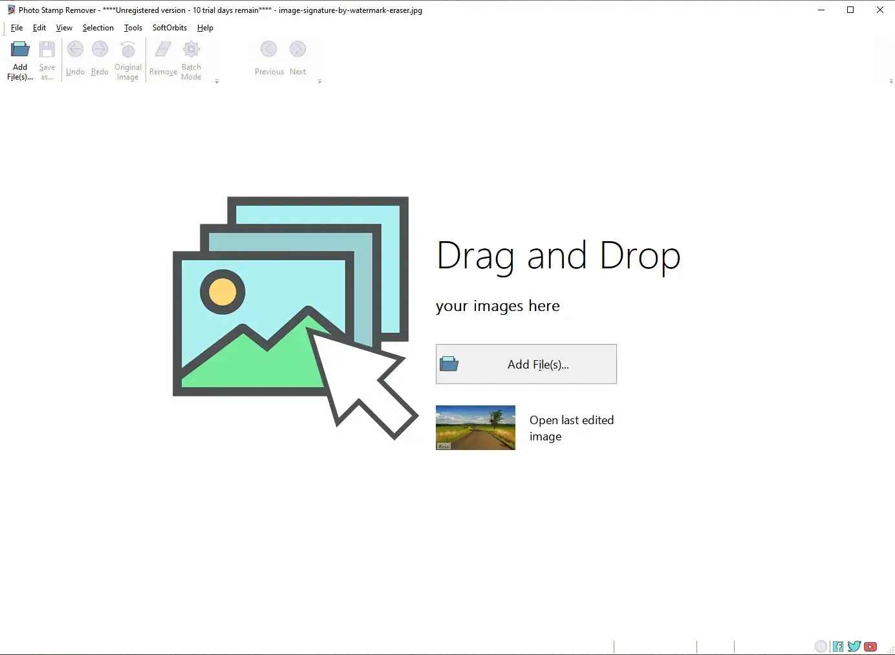The image size is (895, 655).
Task: Click the info circle icon in status bar
Action: coord(821,646)
